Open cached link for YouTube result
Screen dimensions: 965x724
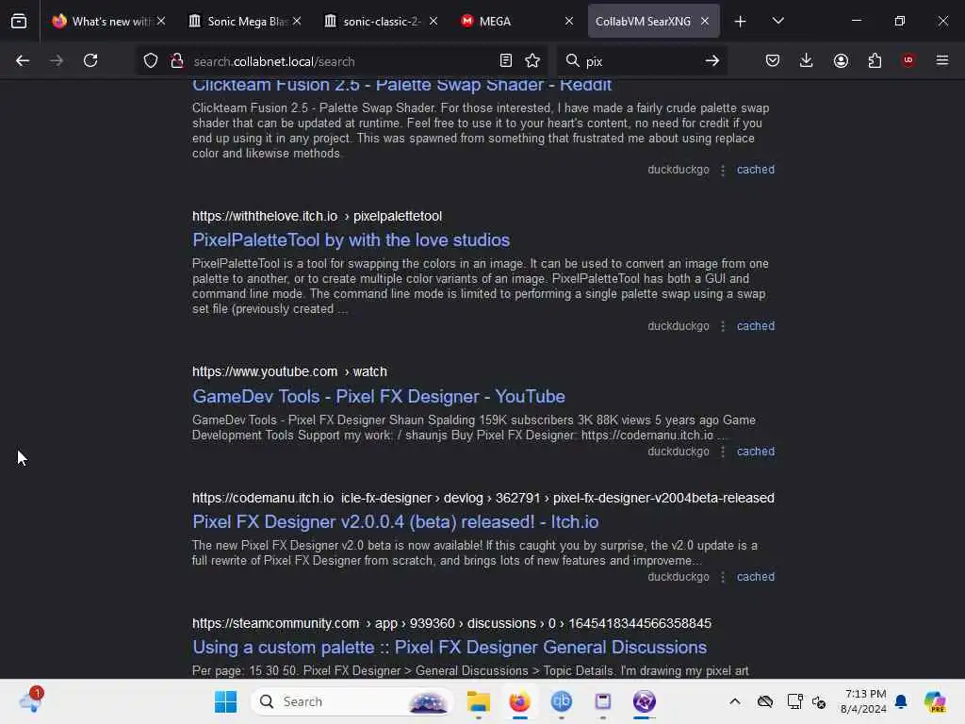click(x=756, y=452)
